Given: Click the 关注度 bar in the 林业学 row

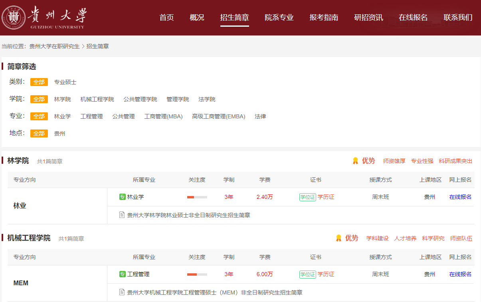Looking at the screenshot, I should coord(197,197).
